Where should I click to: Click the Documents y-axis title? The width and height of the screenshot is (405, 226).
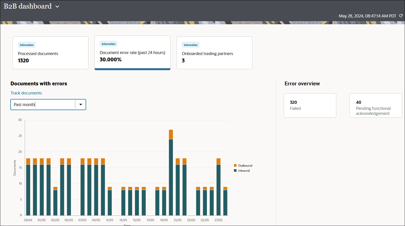click(15, 168)
